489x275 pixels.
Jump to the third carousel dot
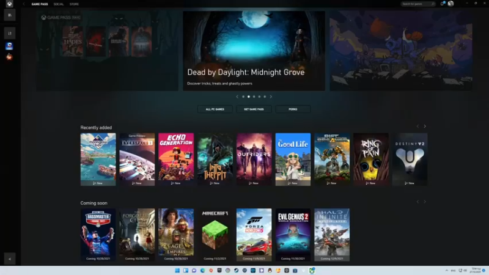(x=254, y=97)
